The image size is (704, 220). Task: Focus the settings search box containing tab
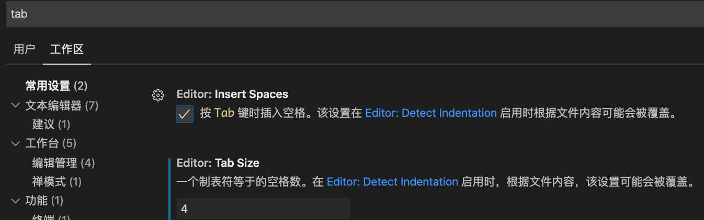[x=355, y=14]
